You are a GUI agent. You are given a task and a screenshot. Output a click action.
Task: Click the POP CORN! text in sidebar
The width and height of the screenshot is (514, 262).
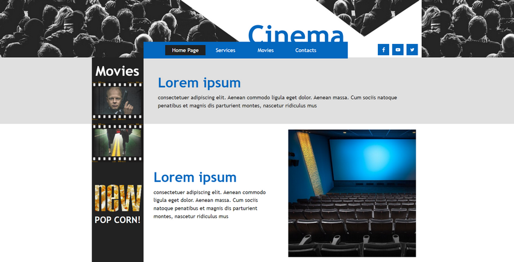(x=118, y=220)
